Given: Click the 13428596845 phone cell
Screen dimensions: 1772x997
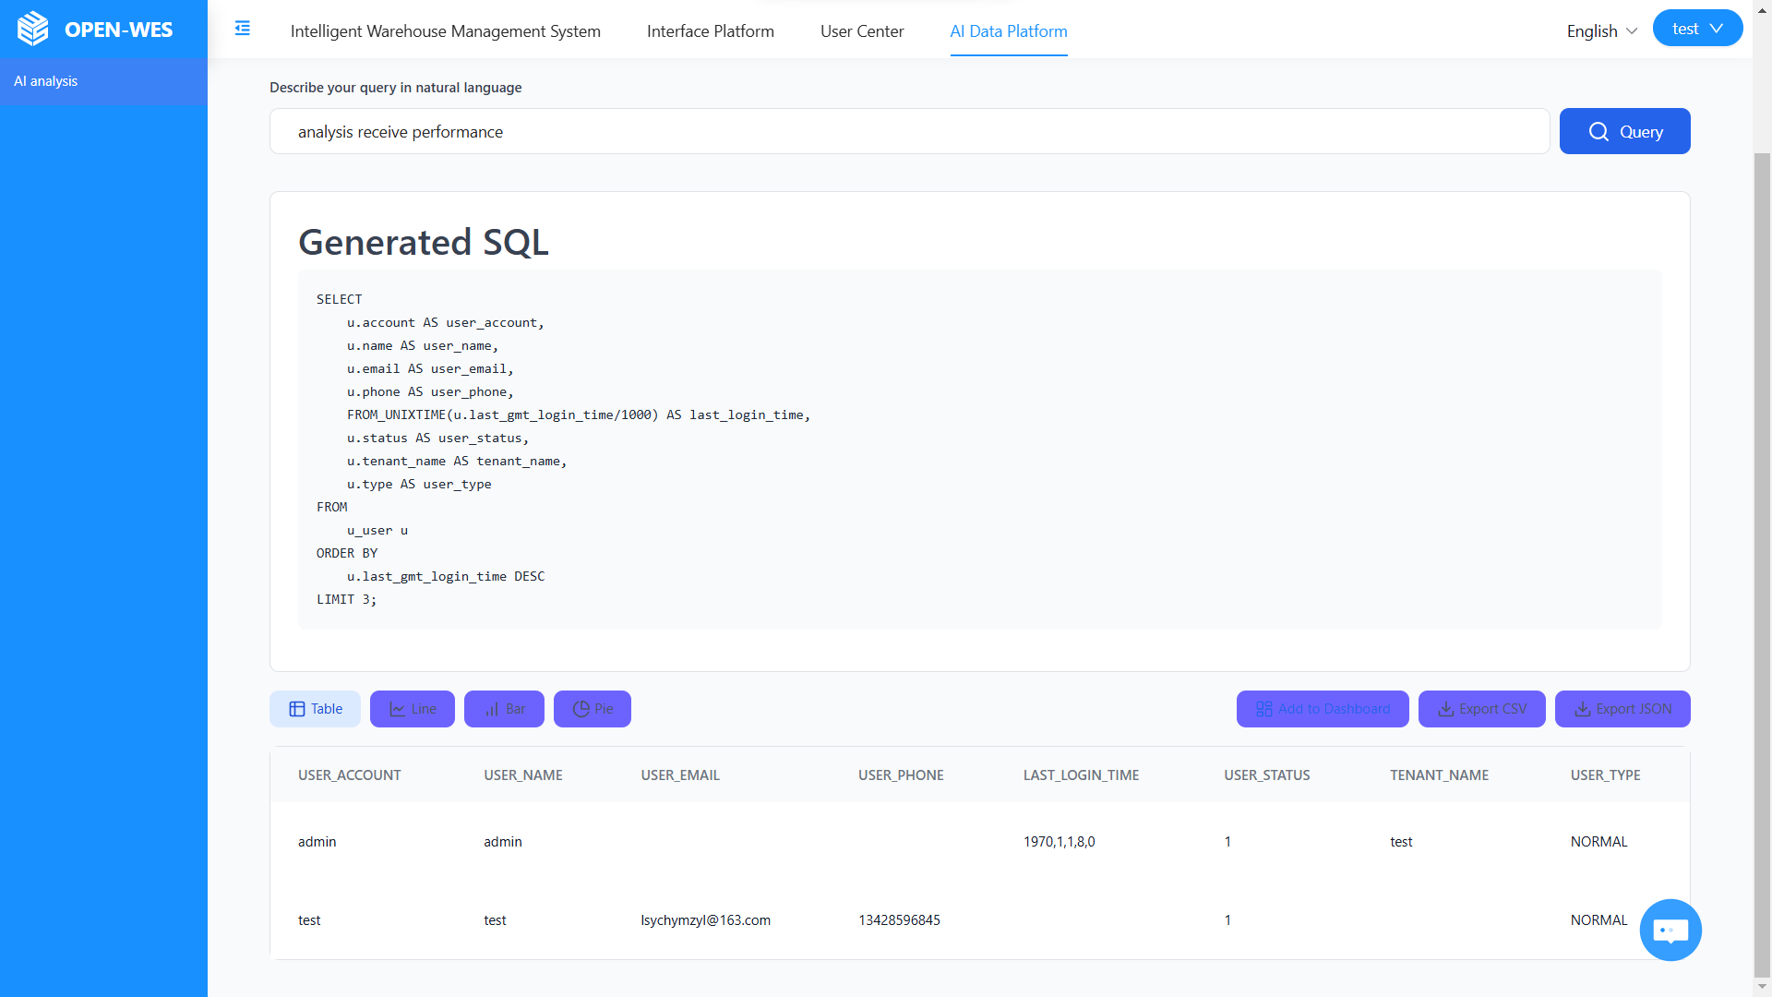Looking at the screenshot, I should pyautogui.click(x=900, y=920).
